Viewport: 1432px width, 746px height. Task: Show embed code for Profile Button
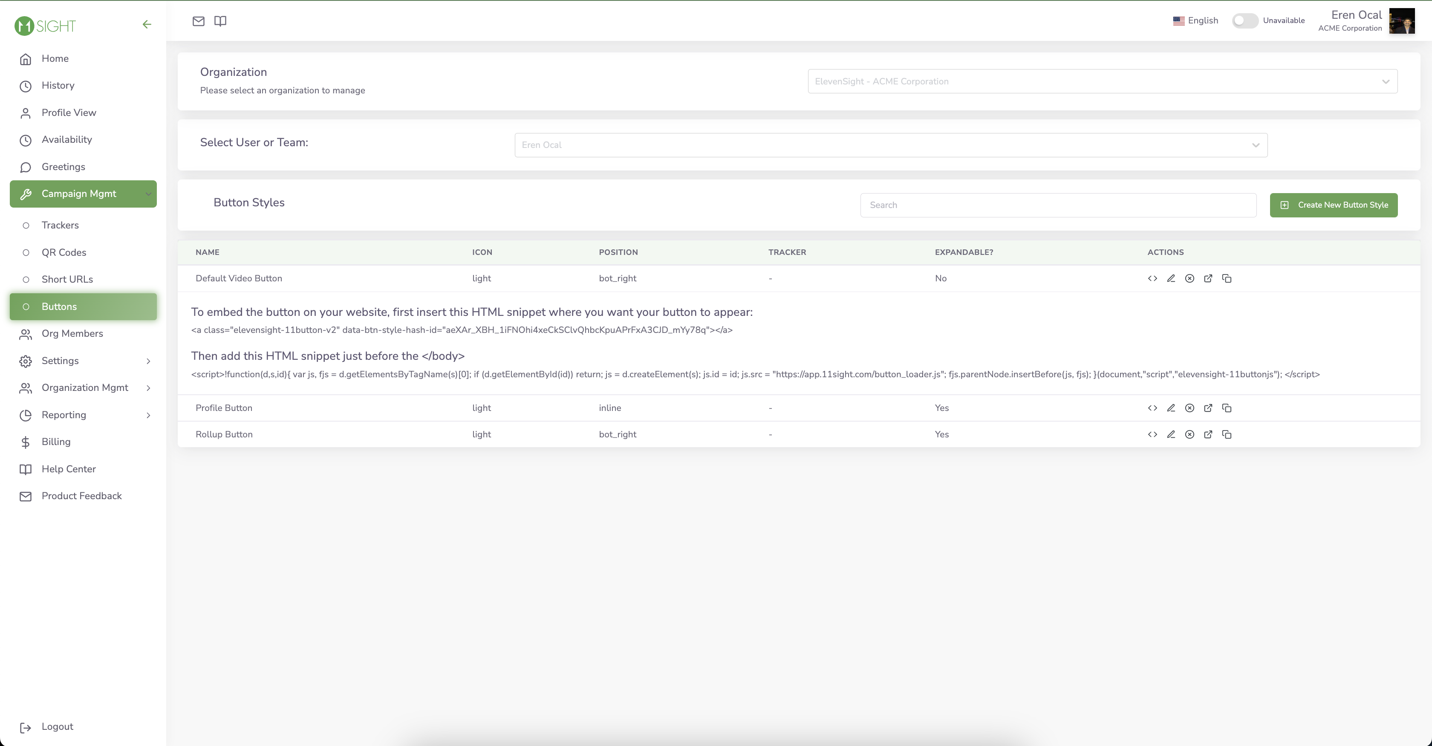(1152, 408)
